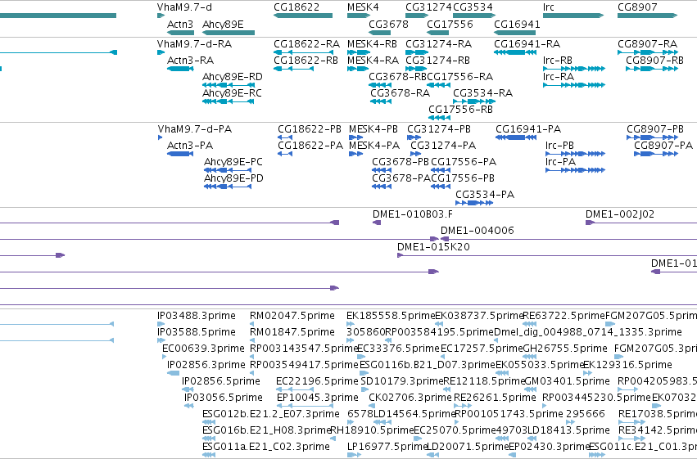Select protein label CG18622-PB
The width and height of the screenshot is (697, 459).
(310, 129)
